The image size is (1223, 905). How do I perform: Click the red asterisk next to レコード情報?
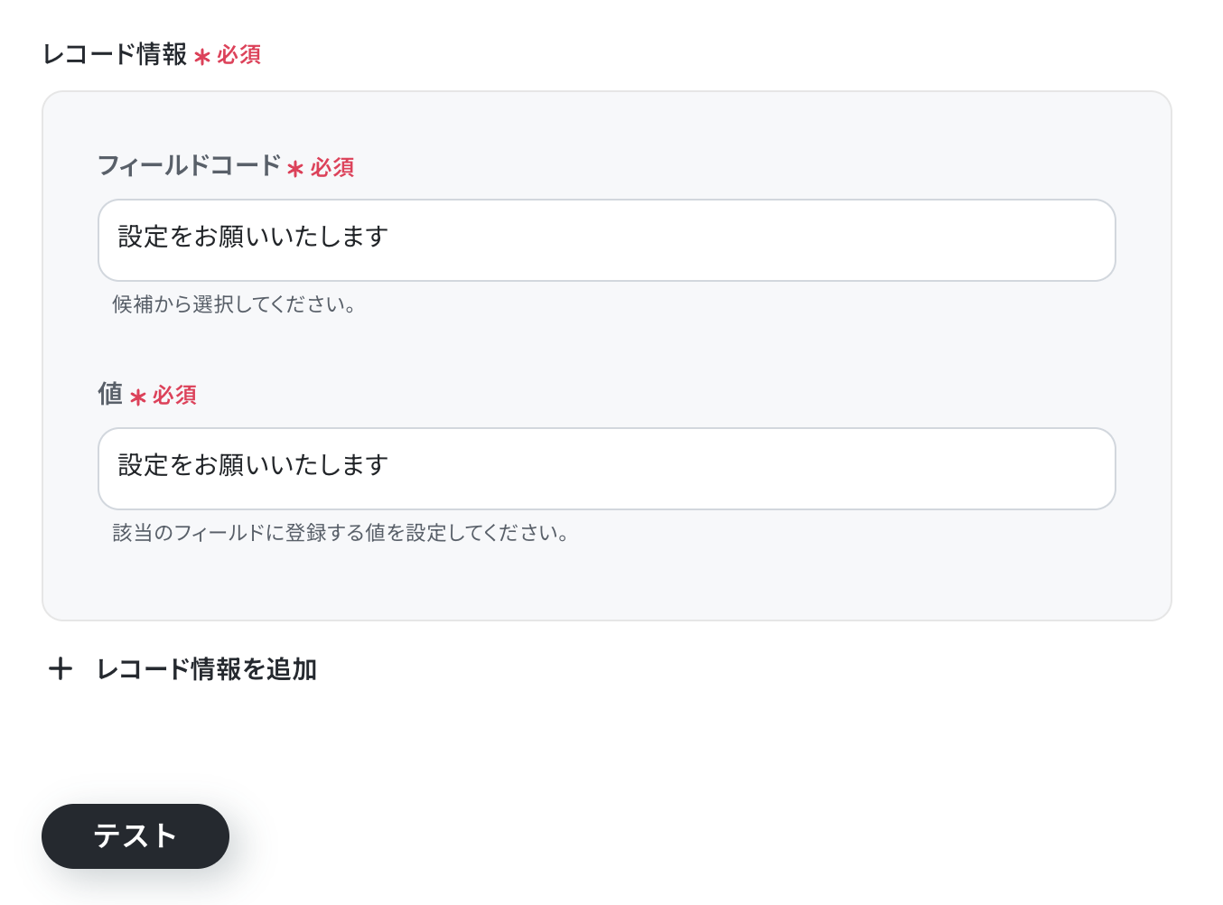[202, 57]
